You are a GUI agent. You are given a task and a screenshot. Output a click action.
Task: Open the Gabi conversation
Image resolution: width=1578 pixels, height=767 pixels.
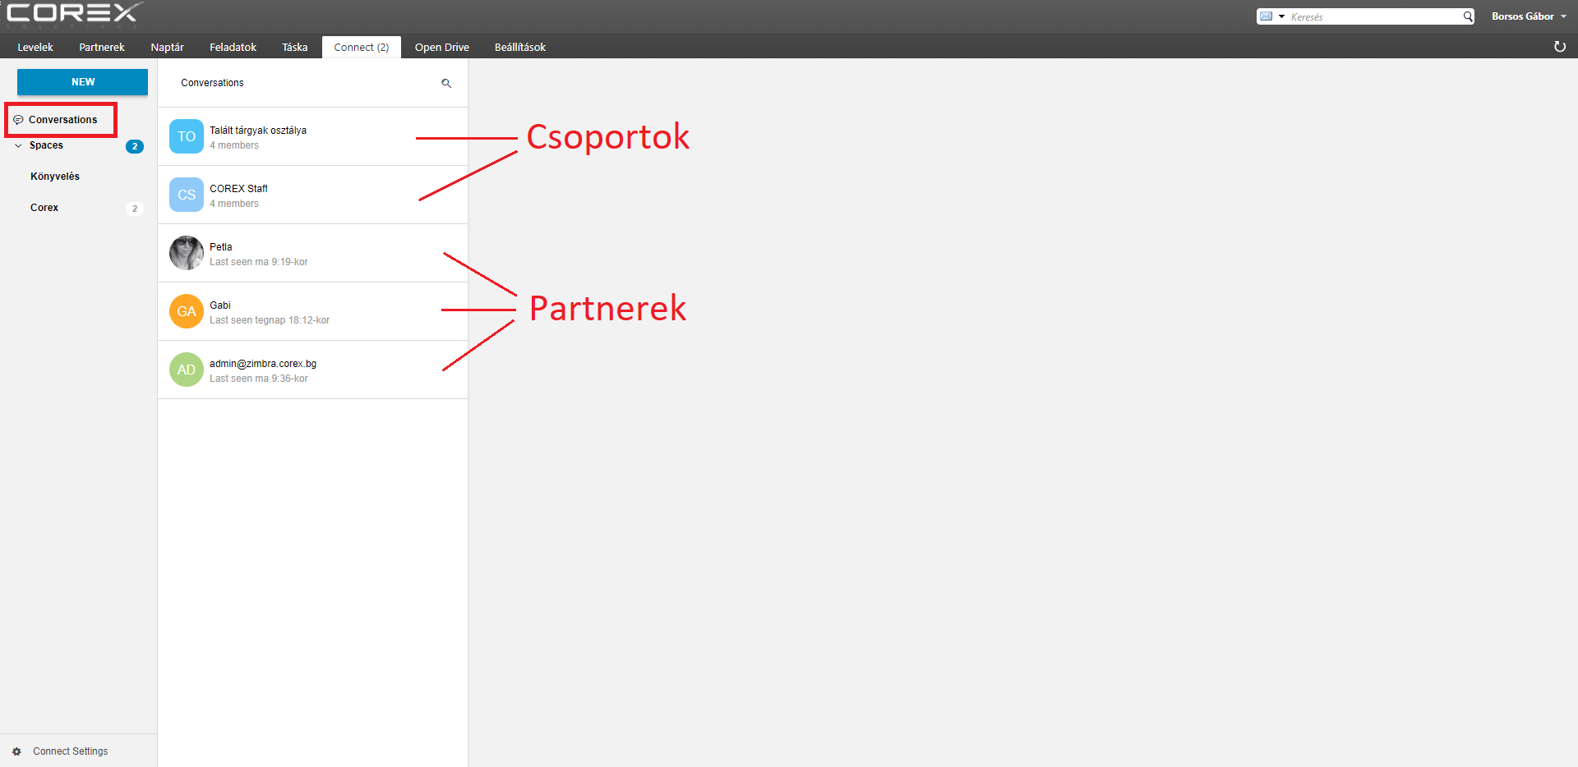pyautogui.click(x=312, y=311)
